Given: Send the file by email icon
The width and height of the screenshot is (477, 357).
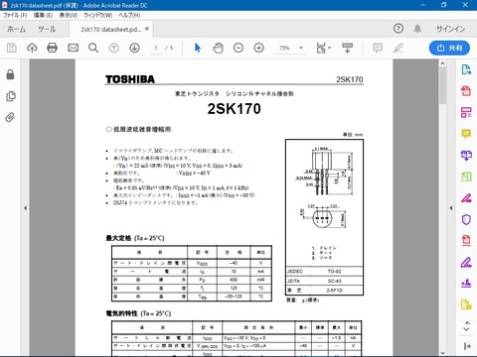Looking at the screenshot, I should tap(73, 48).
